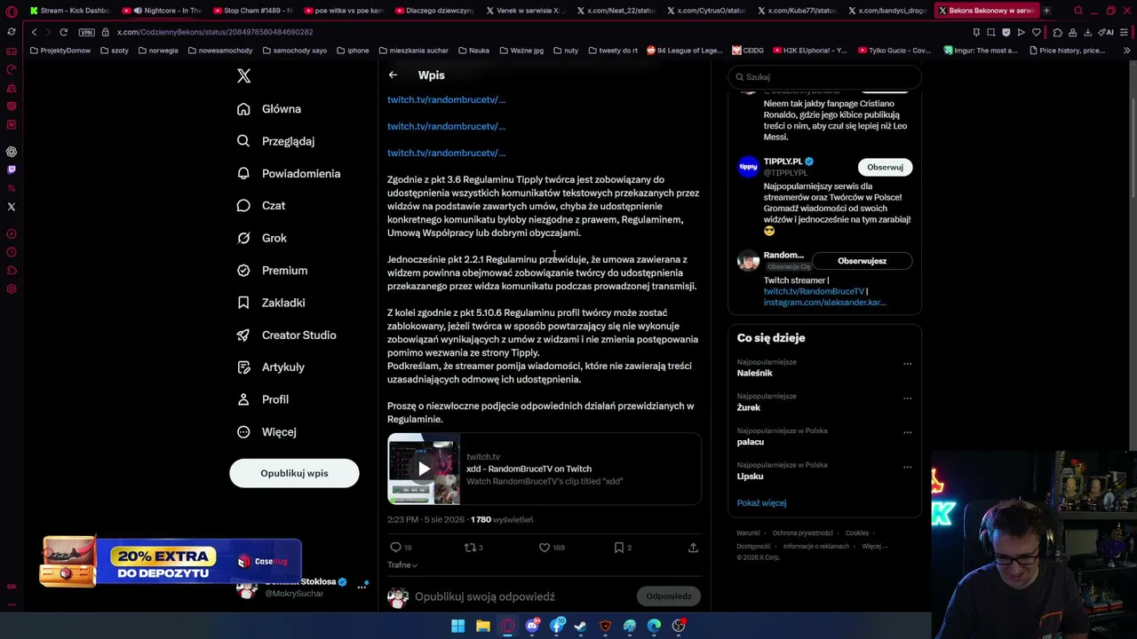Open first twitch.tv/randombrucetv link in post
The image size is (1137, 639).
(x=446, y=99)
